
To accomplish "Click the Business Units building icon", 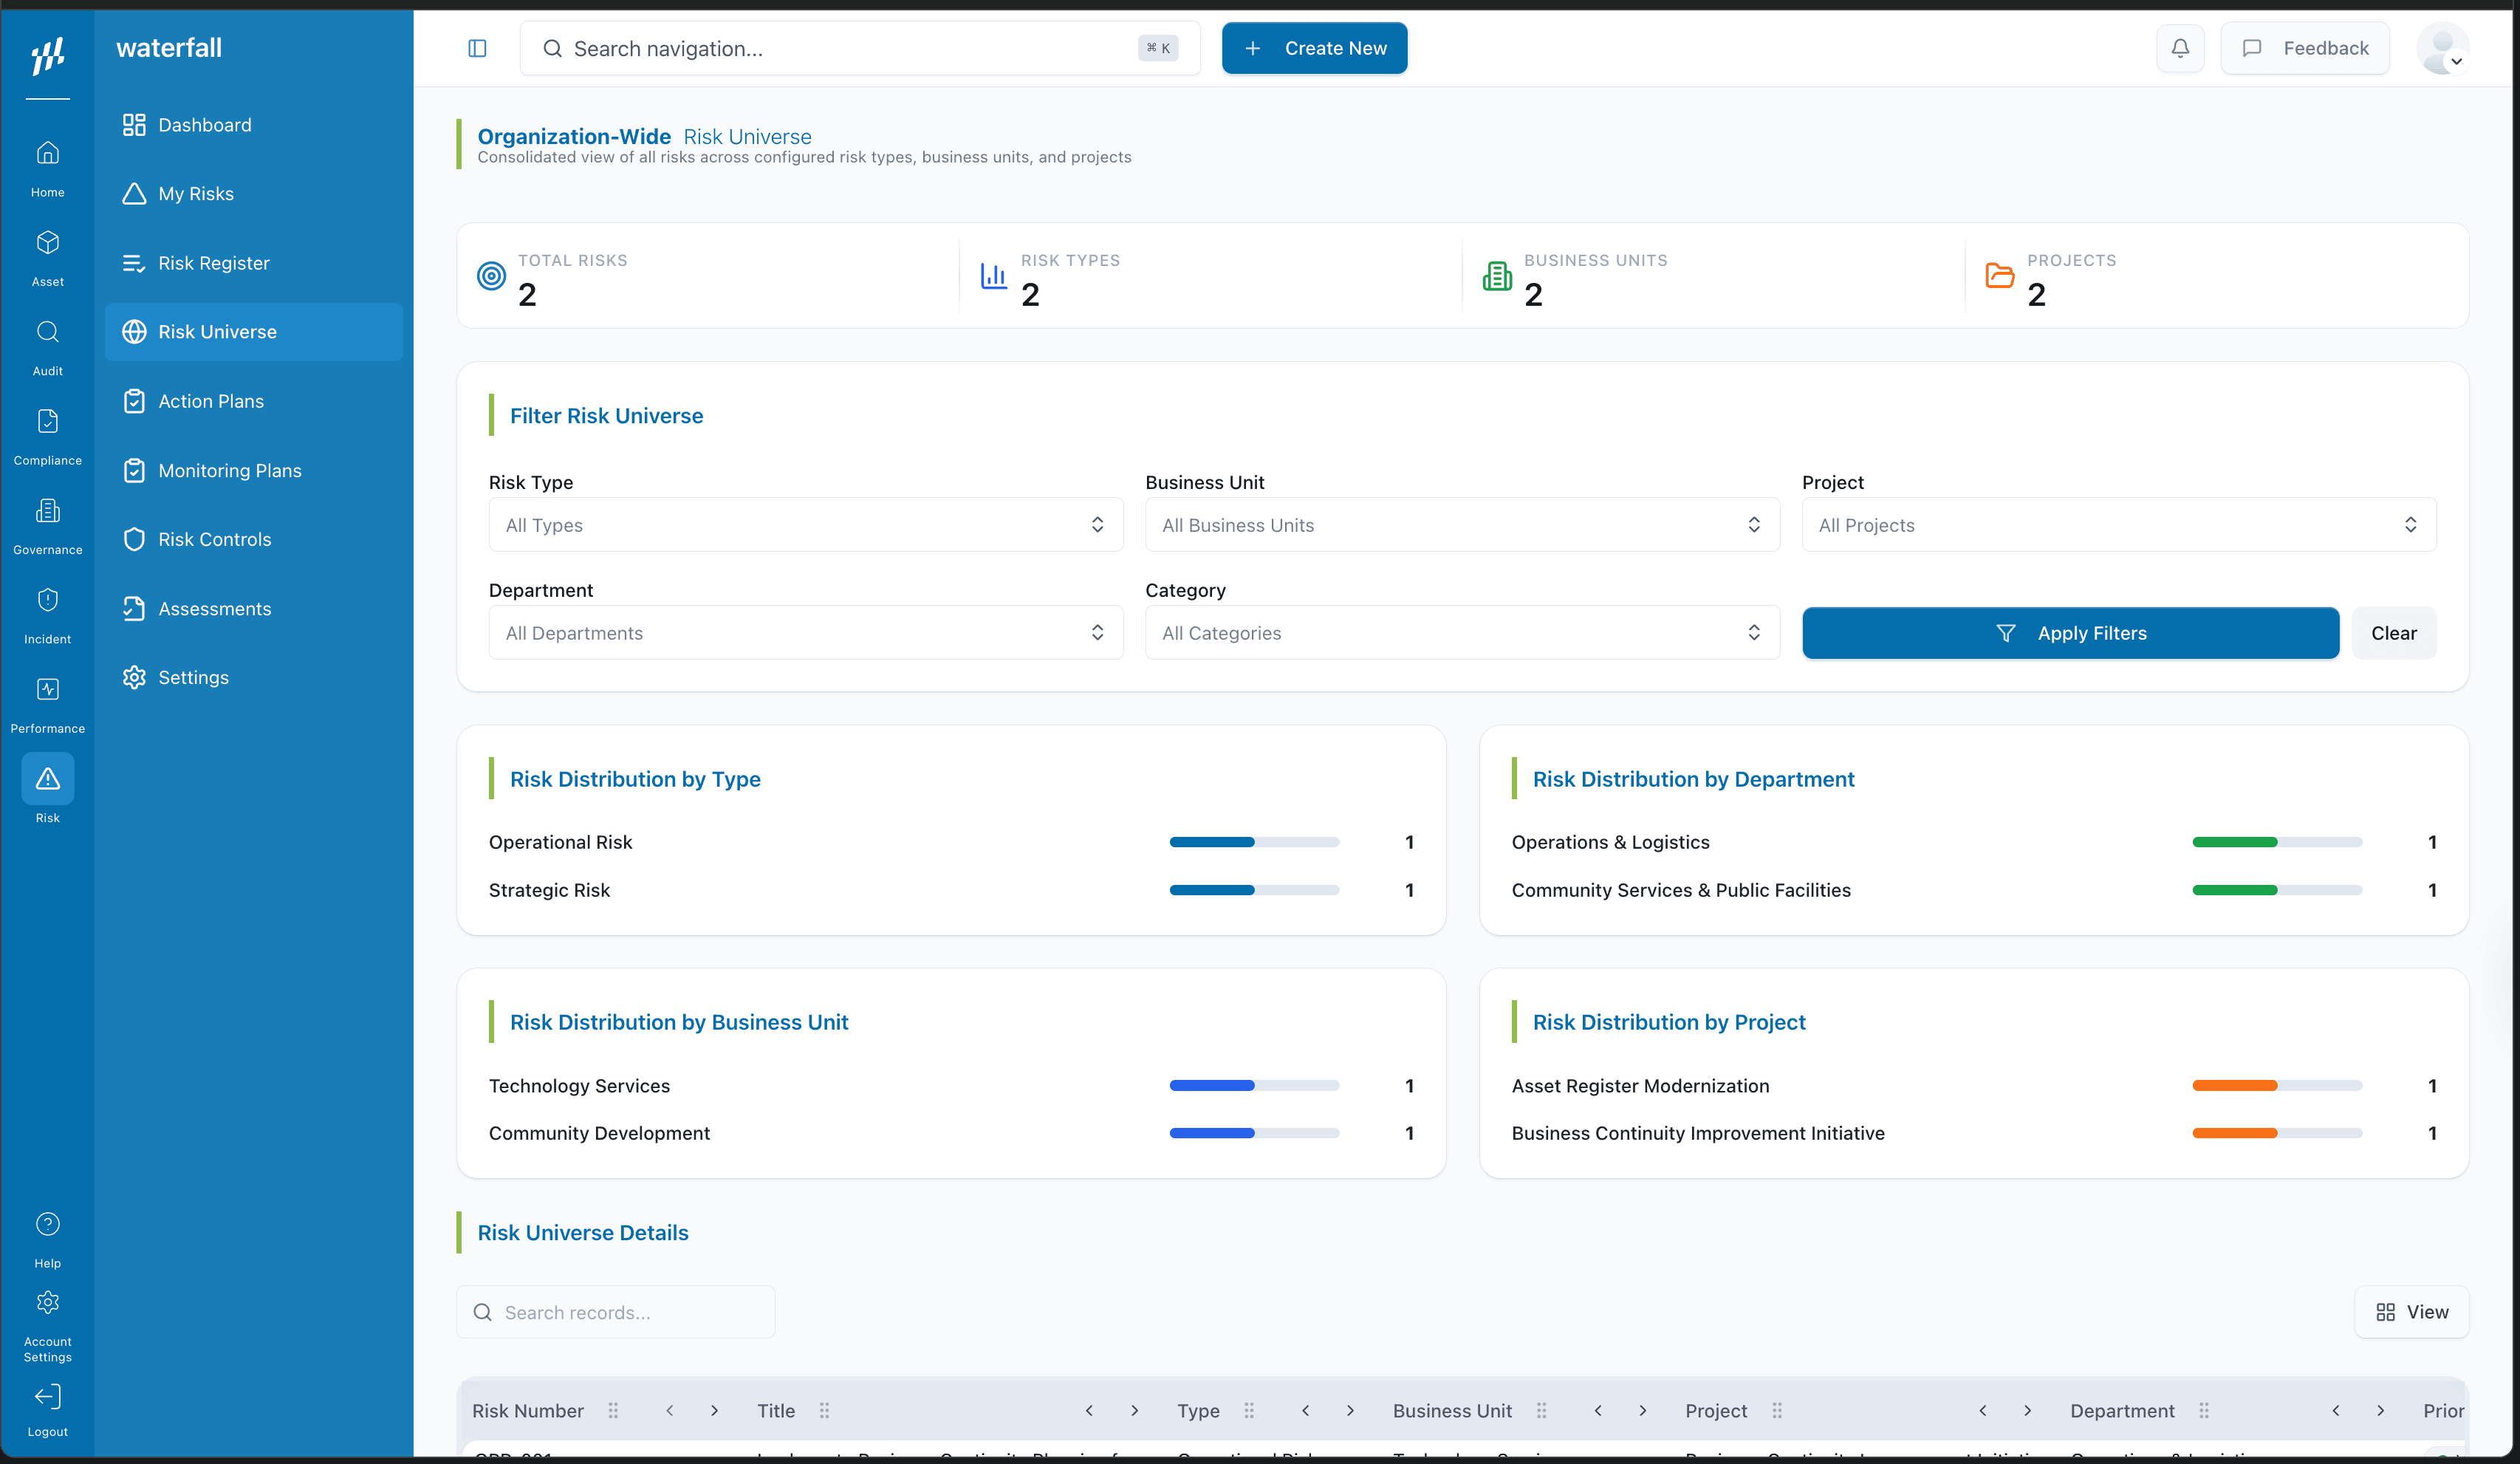I will 1496,275.
